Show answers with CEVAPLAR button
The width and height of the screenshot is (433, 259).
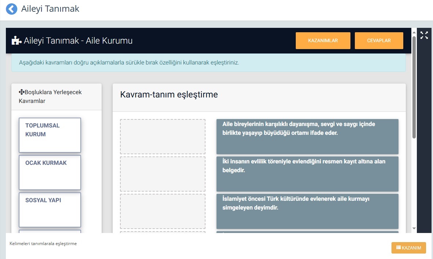379,41
